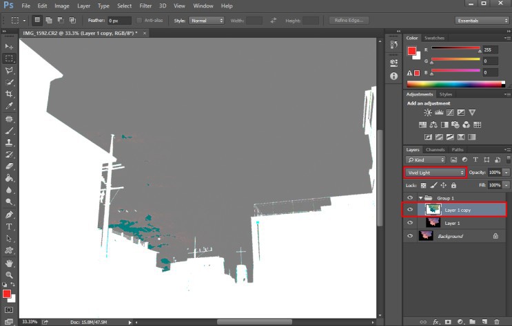Click the red foreground color swatch
This screenshot has width=512, height=326.
pyautogui.click(x=6, y=294)
